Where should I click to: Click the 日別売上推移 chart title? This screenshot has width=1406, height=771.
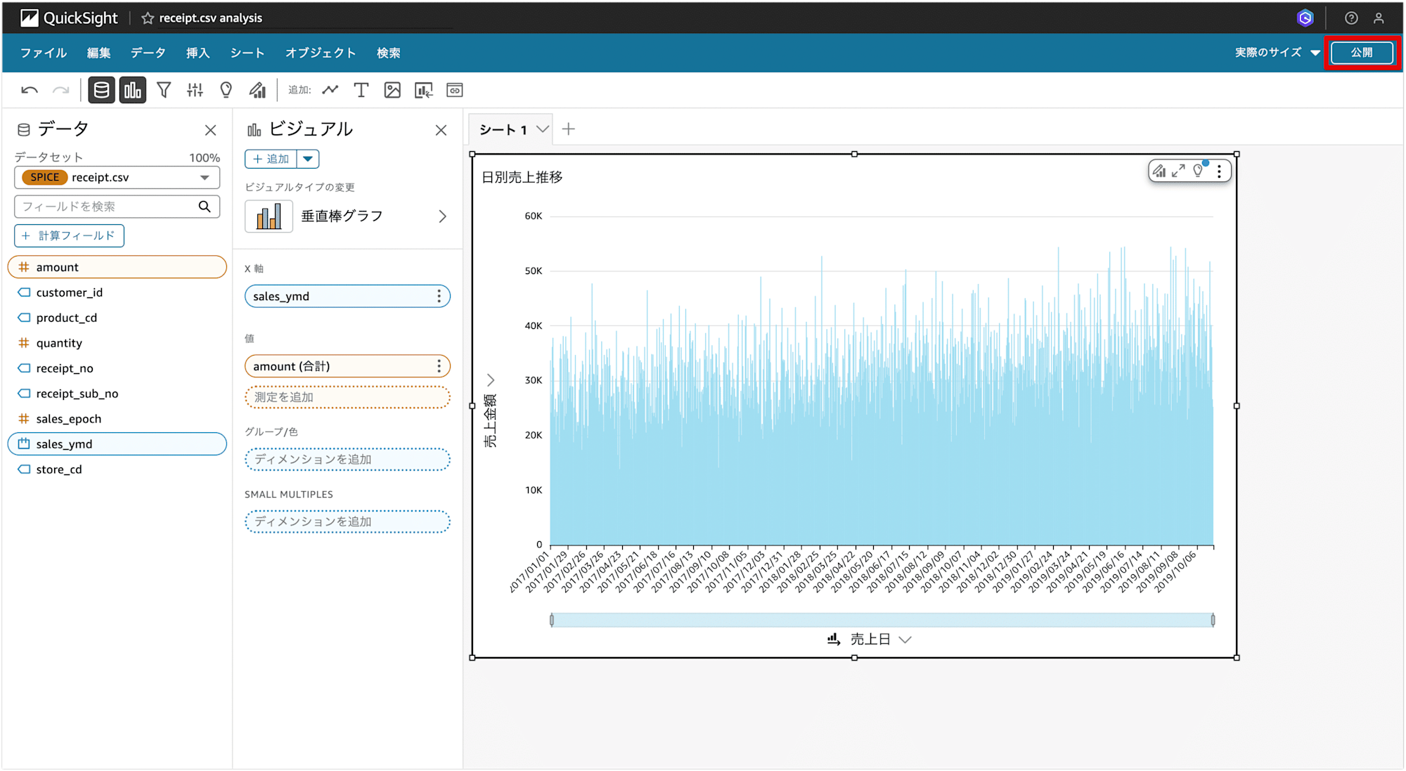point(522,177)
